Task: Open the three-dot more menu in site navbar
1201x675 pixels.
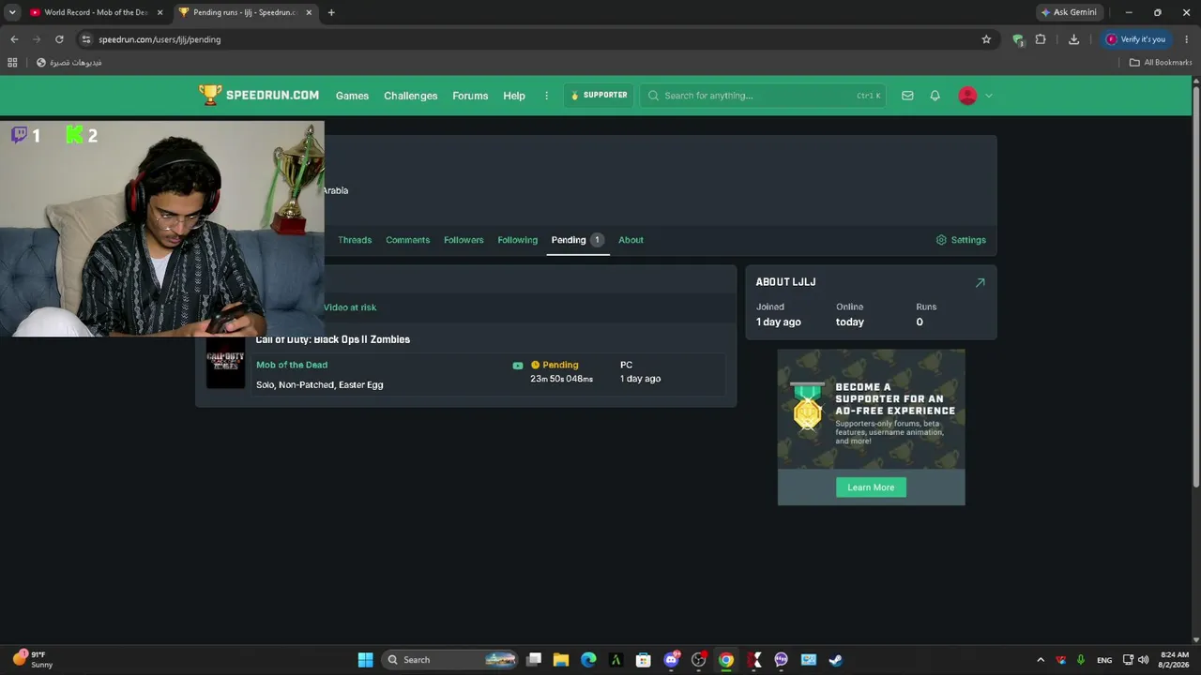Action: [547, 96]
